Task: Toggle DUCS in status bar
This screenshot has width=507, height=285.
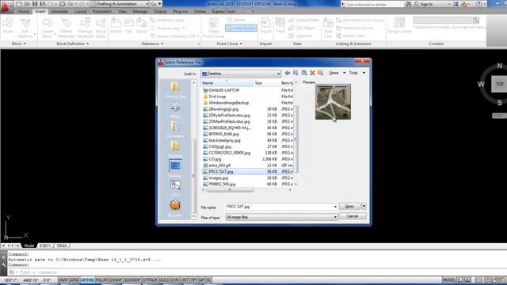Action: [164, 279]
